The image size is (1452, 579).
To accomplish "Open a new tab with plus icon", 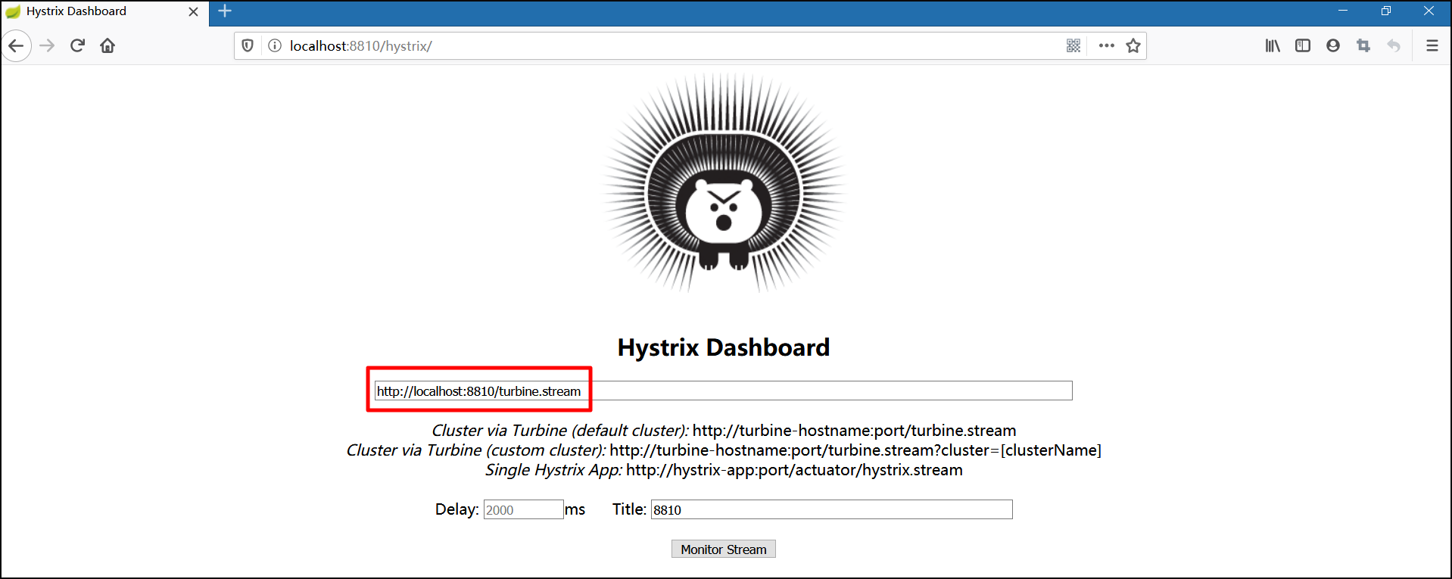I will [225, 11].
